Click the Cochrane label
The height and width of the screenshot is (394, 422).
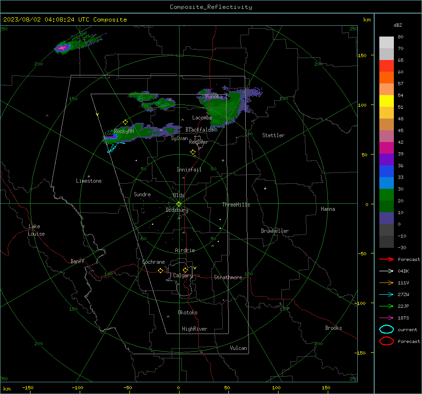(153, 262)
